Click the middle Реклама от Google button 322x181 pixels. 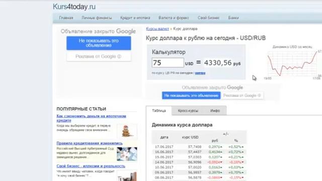[242, 96]
